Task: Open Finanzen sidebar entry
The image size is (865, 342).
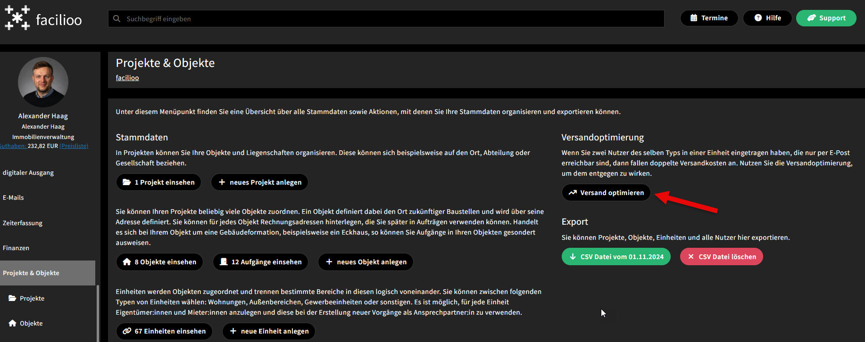Action: coord(16,248)
